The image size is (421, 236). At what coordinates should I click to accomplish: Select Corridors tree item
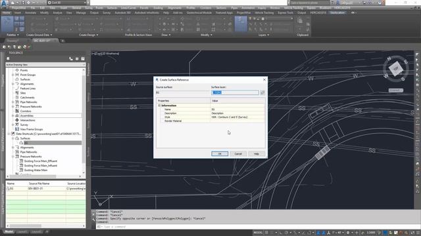click(26, 111)
